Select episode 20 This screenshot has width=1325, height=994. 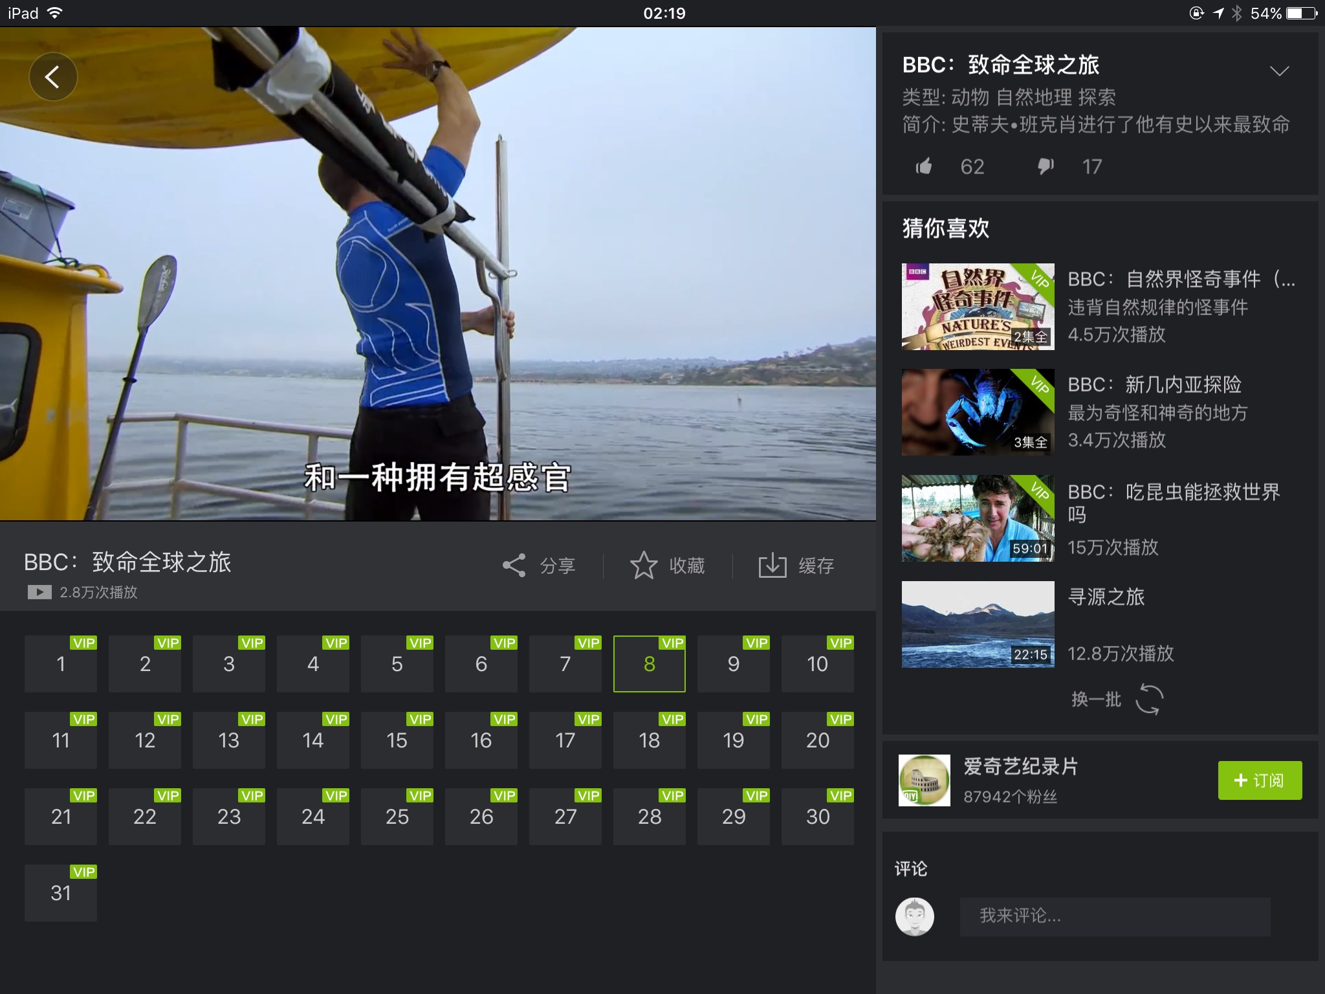coord(818,740)
